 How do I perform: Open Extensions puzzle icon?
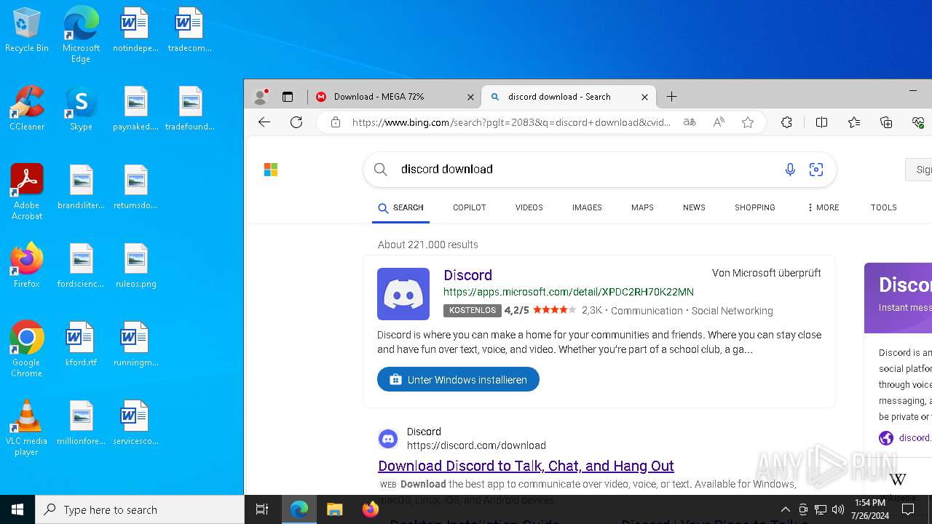(787, 122)
